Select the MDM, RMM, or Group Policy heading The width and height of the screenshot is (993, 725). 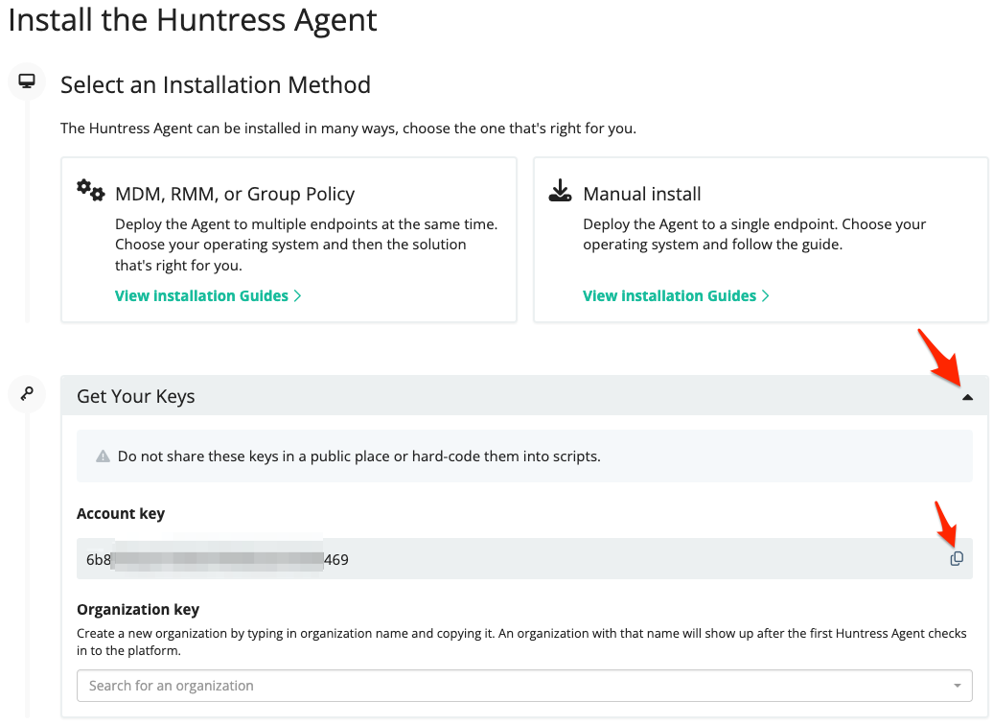[235, 194]
